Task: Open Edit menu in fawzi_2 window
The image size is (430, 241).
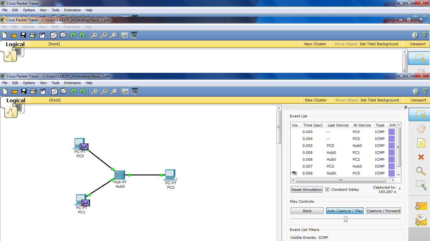Action: (x=15, y=83)
